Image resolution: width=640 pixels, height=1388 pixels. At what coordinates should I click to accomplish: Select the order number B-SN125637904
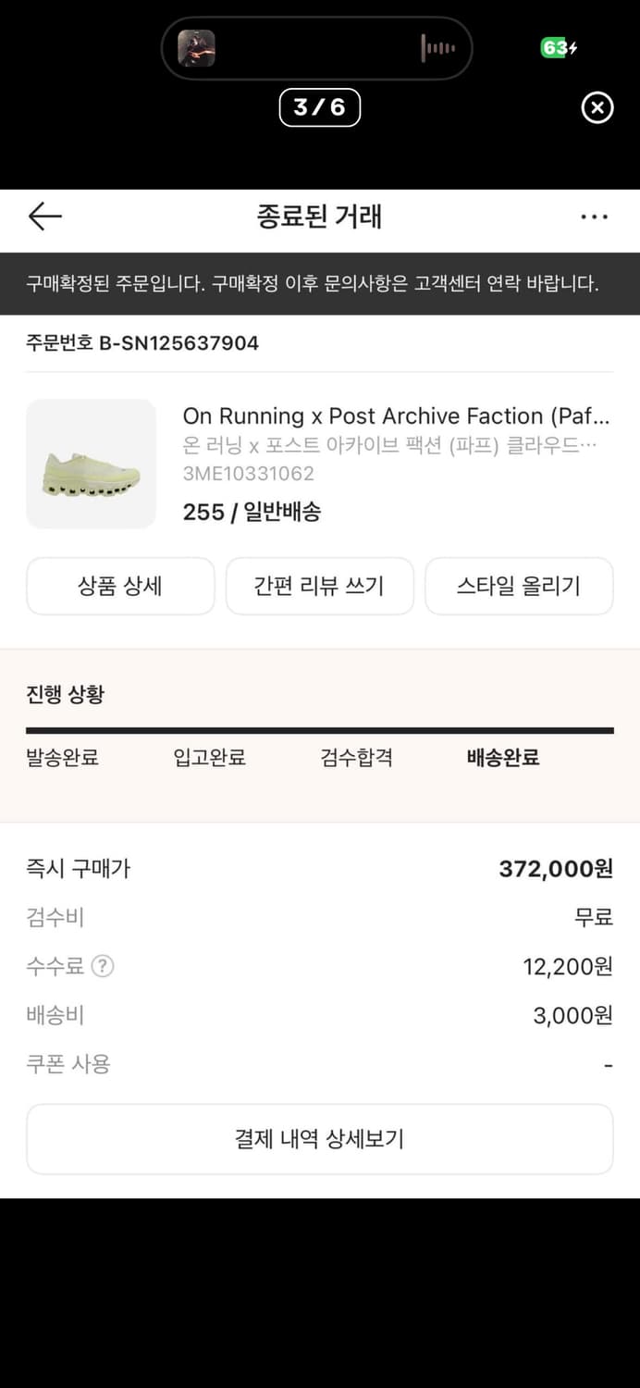pos(142,342)
